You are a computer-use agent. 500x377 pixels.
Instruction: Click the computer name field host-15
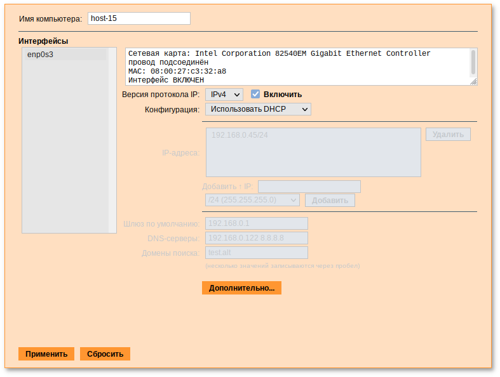click(139, 18)
